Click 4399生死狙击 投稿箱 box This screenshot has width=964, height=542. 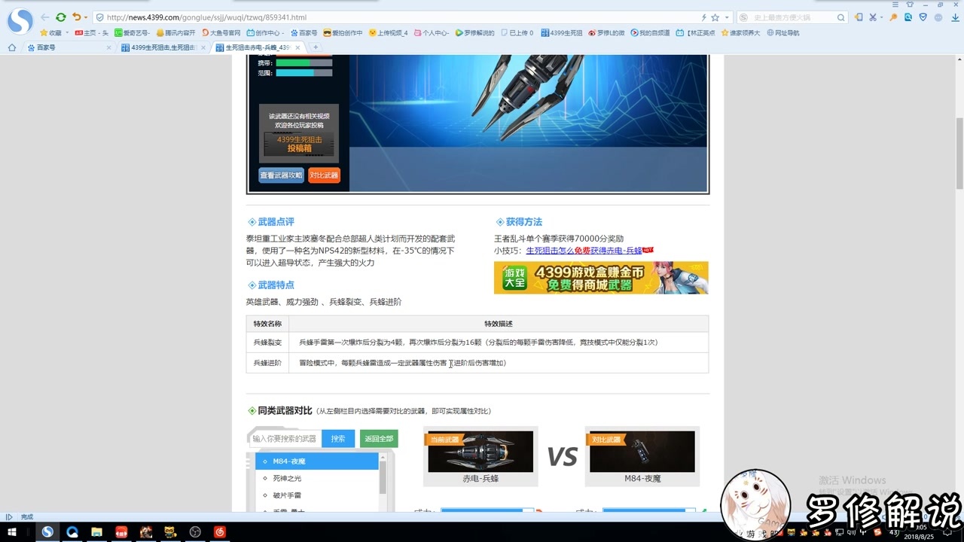pyautogui.click(x=299, y=144)
